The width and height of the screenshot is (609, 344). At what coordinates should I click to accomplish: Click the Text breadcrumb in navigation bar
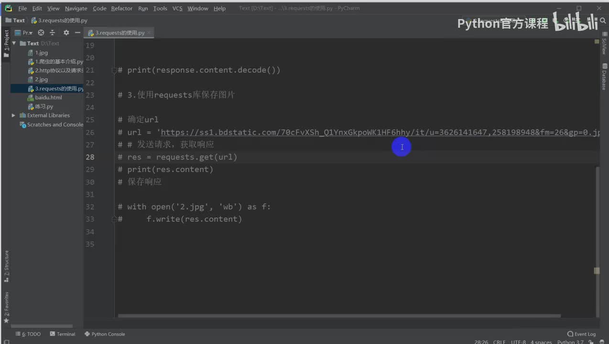pyautogui.click(x=15, y=21)
